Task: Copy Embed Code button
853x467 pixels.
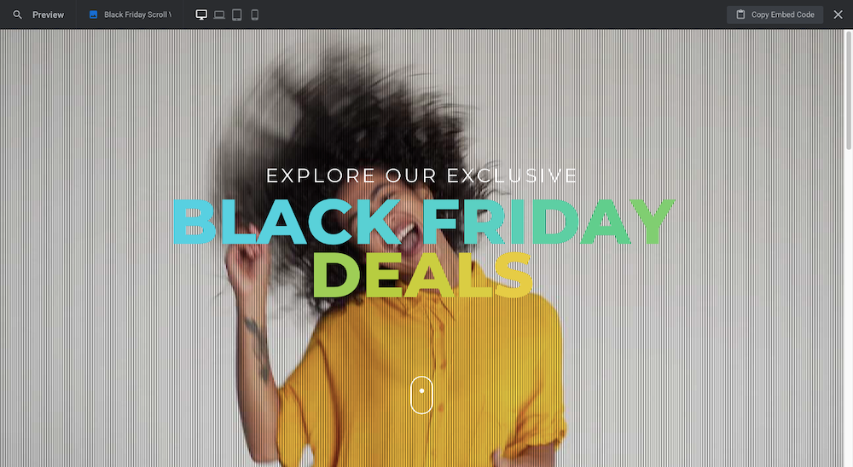Action: pos(775,14)
